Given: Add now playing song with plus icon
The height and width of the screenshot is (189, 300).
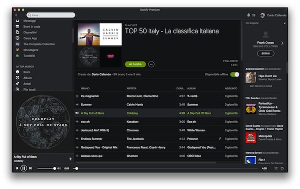Looking at the screenshot, I should (x=70, y=159).
